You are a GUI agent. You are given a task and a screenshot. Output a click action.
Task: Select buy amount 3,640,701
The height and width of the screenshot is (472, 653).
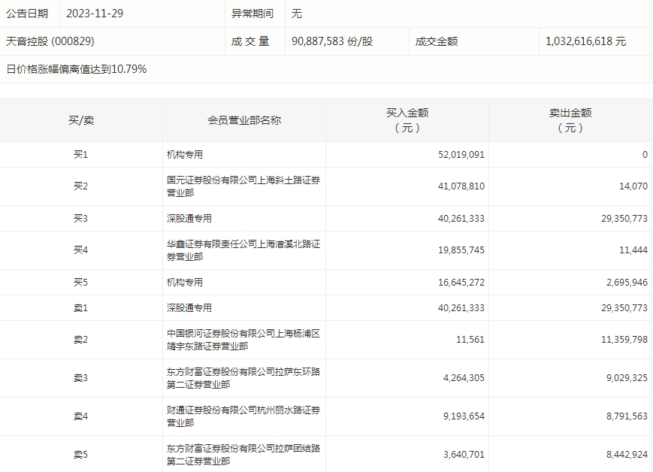tap(464, 455)
